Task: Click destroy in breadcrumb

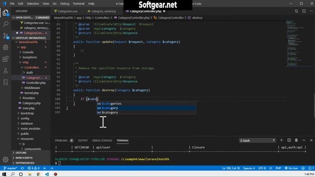Action: pyautogui.click(x=197, y=18)
